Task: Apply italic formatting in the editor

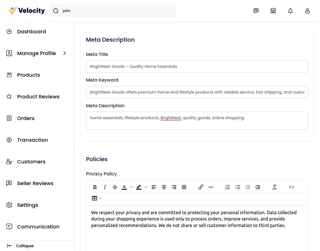Action: (105, 187)
